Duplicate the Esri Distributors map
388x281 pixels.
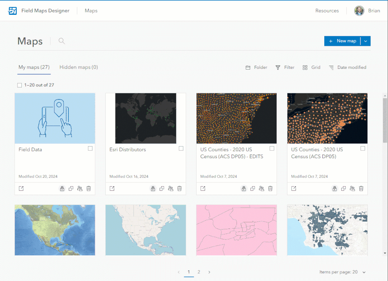[x=162, y=188]
